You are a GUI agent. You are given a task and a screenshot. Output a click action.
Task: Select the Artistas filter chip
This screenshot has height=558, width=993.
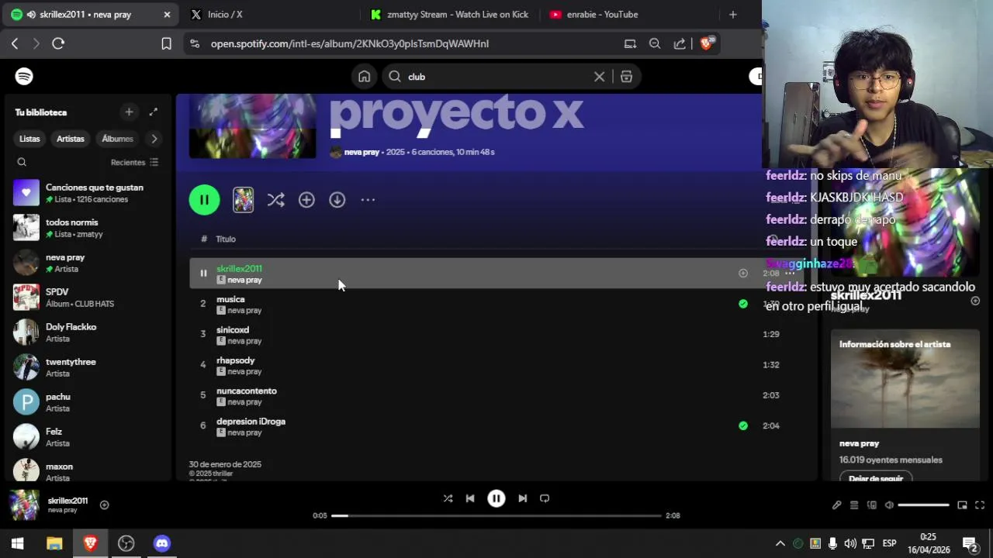(71, 139)
